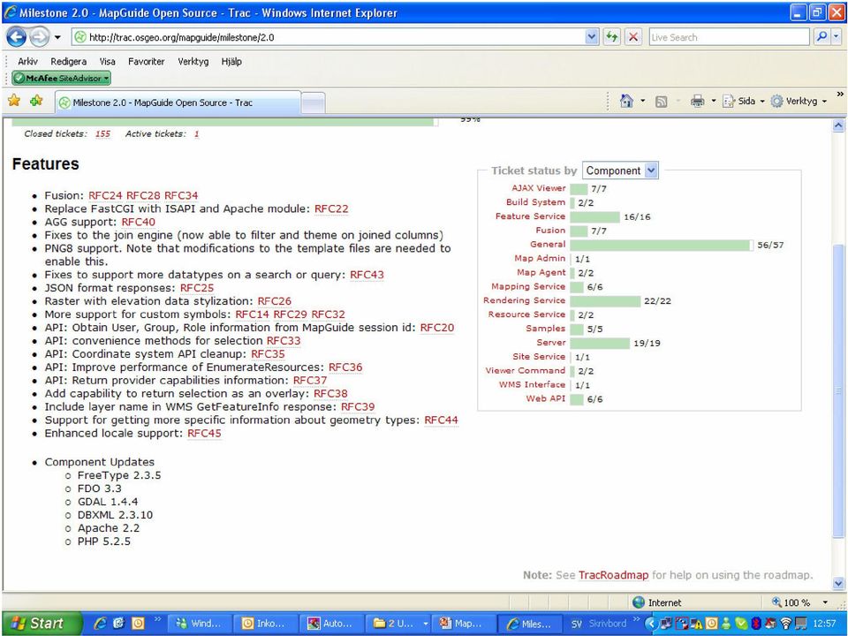848x636 pixels.
Task: Open the active tickets count 1 link
Action: pyautogui.click(x=196, y=133)
